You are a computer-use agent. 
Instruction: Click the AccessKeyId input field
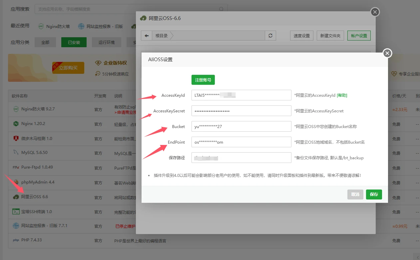tap(241, 95)
